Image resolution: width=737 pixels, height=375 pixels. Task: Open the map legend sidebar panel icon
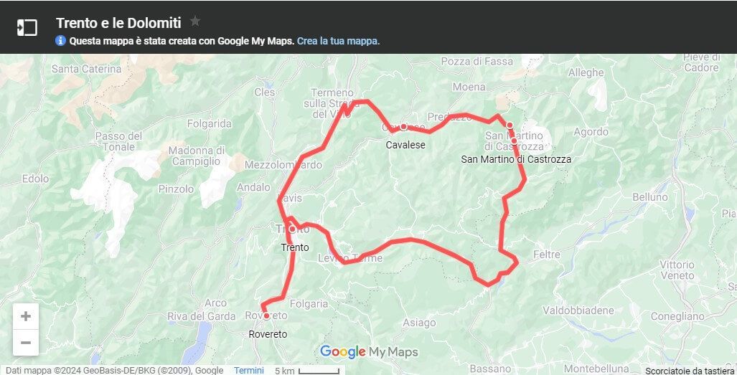pos(27,27)
